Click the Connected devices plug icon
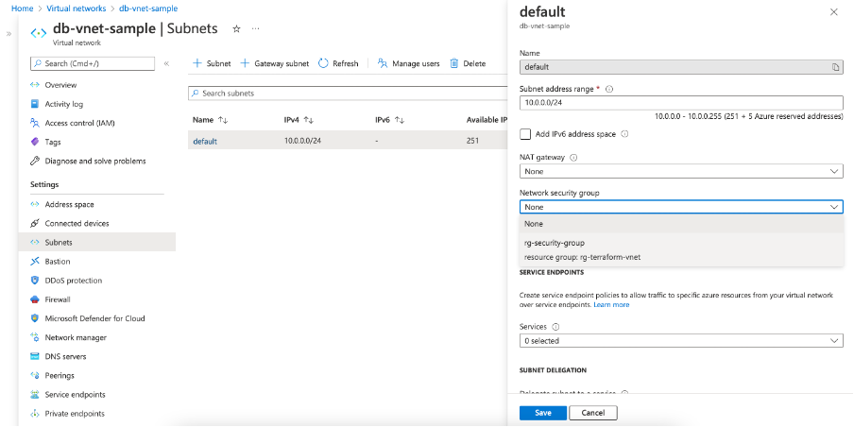854x427 pixels. 35,223
